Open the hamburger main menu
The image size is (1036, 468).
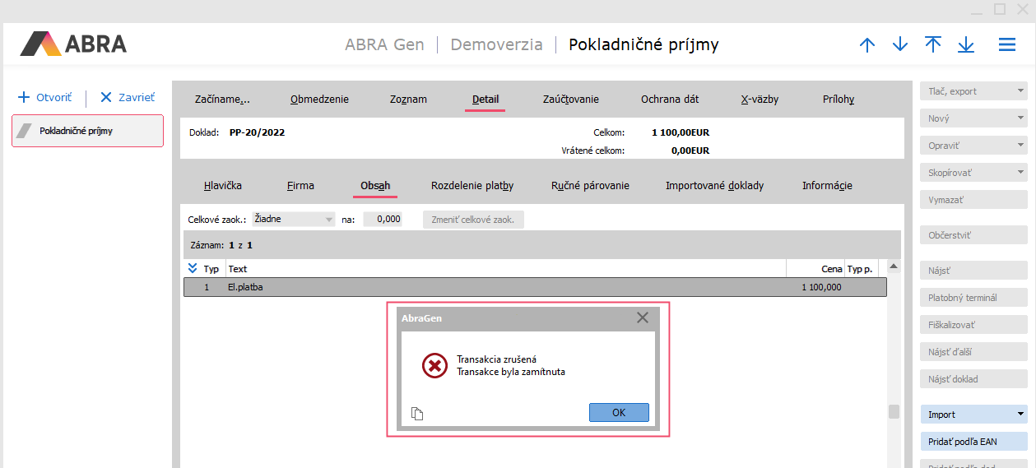coord(1007,45)
